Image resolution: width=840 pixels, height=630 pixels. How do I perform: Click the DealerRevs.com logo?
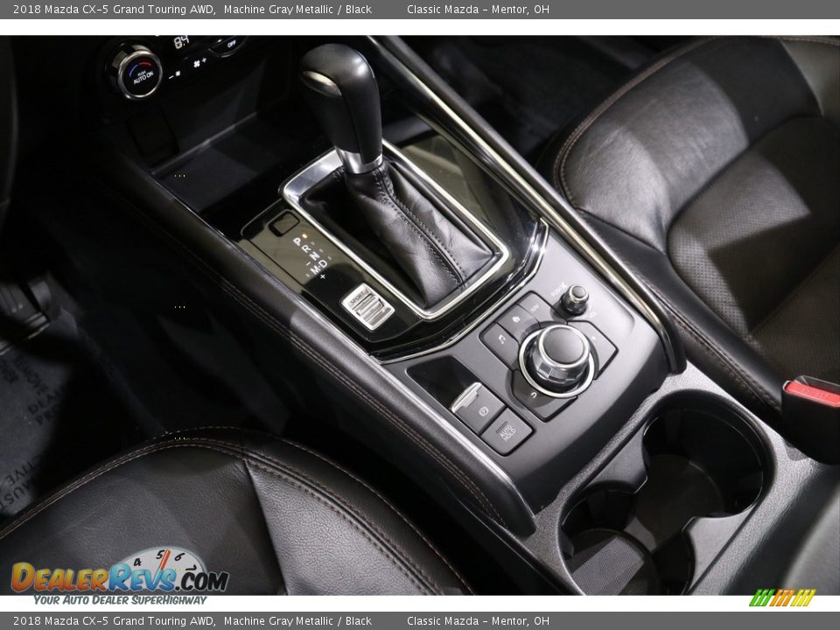coord(119,577)
